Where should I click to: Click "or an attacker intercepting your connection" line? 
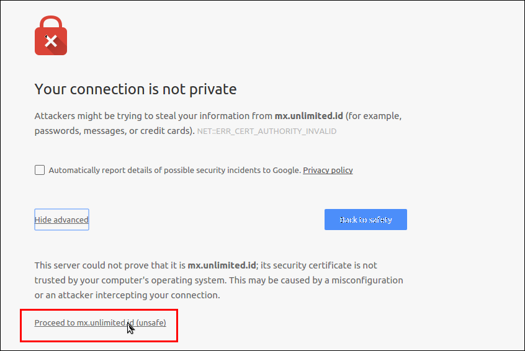[127, 295]
